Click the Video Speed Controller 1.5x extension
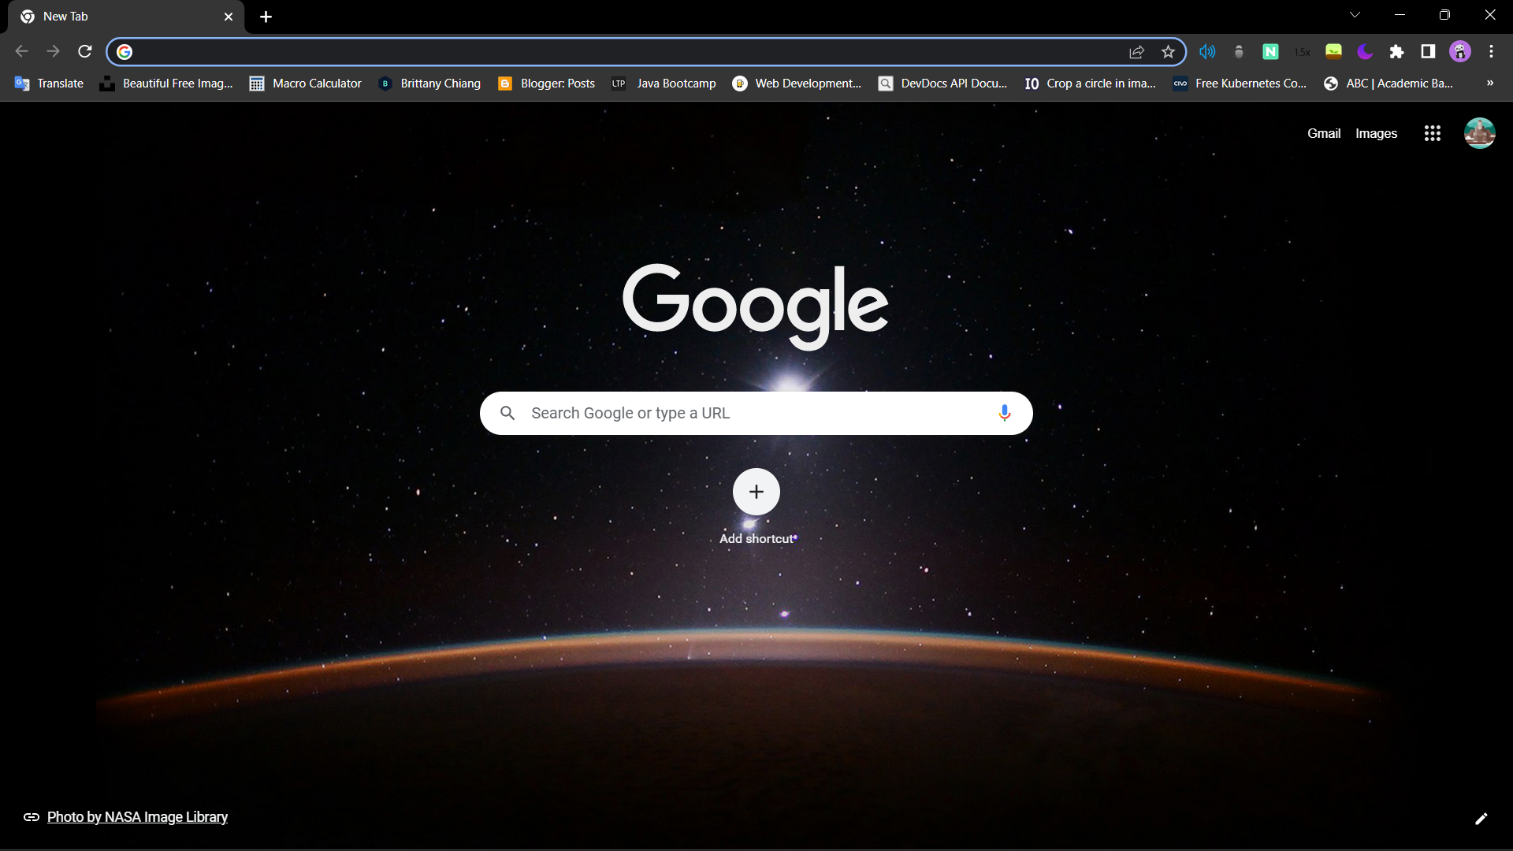Screen dimensions: 1513x851 [1303, 51]
